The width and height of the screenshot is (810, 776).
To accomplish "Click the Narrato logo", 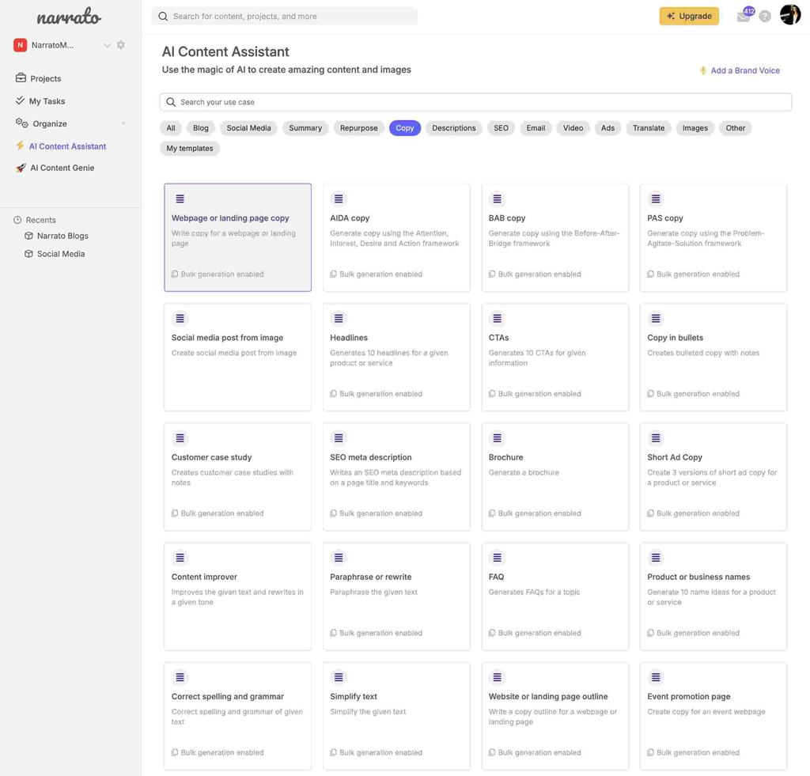I will [69, 17].
